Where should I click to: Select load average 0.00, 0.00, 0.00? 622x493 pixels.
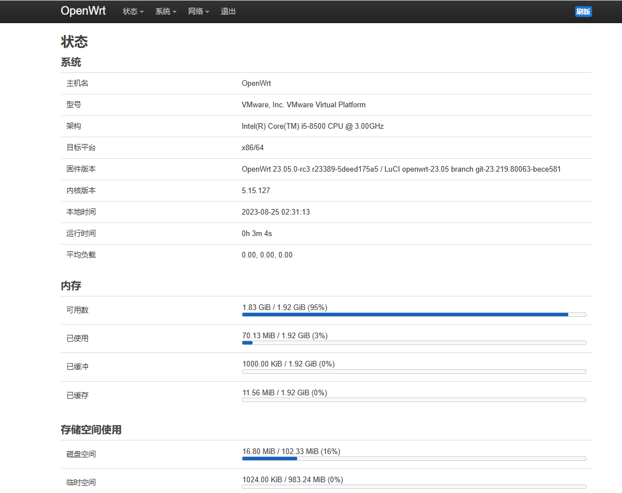tap(267, 255)
